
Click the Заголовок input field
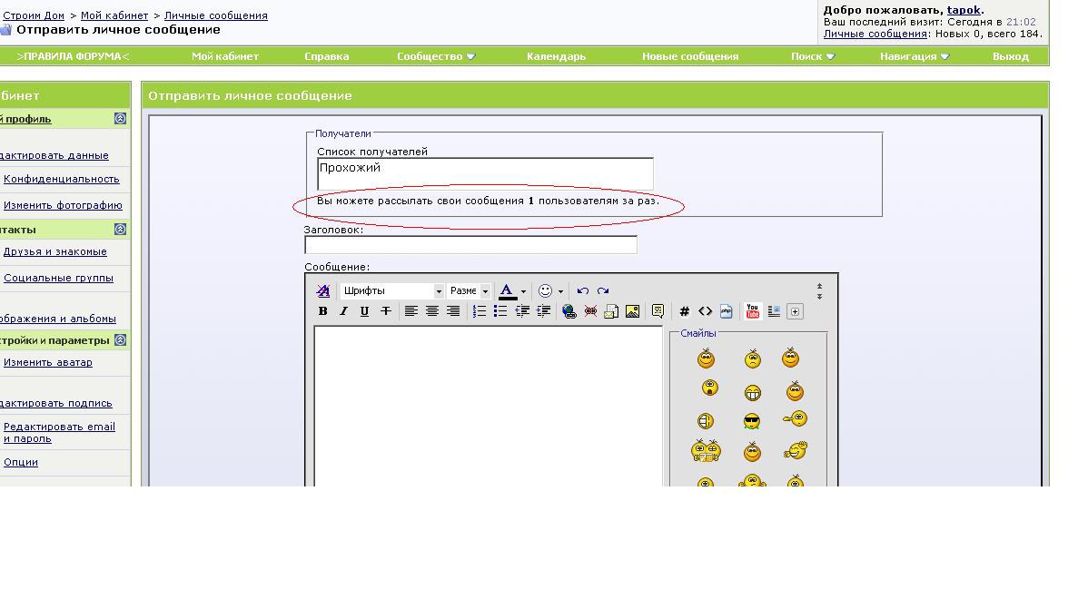pyautogui.click(x=470, y=245)
